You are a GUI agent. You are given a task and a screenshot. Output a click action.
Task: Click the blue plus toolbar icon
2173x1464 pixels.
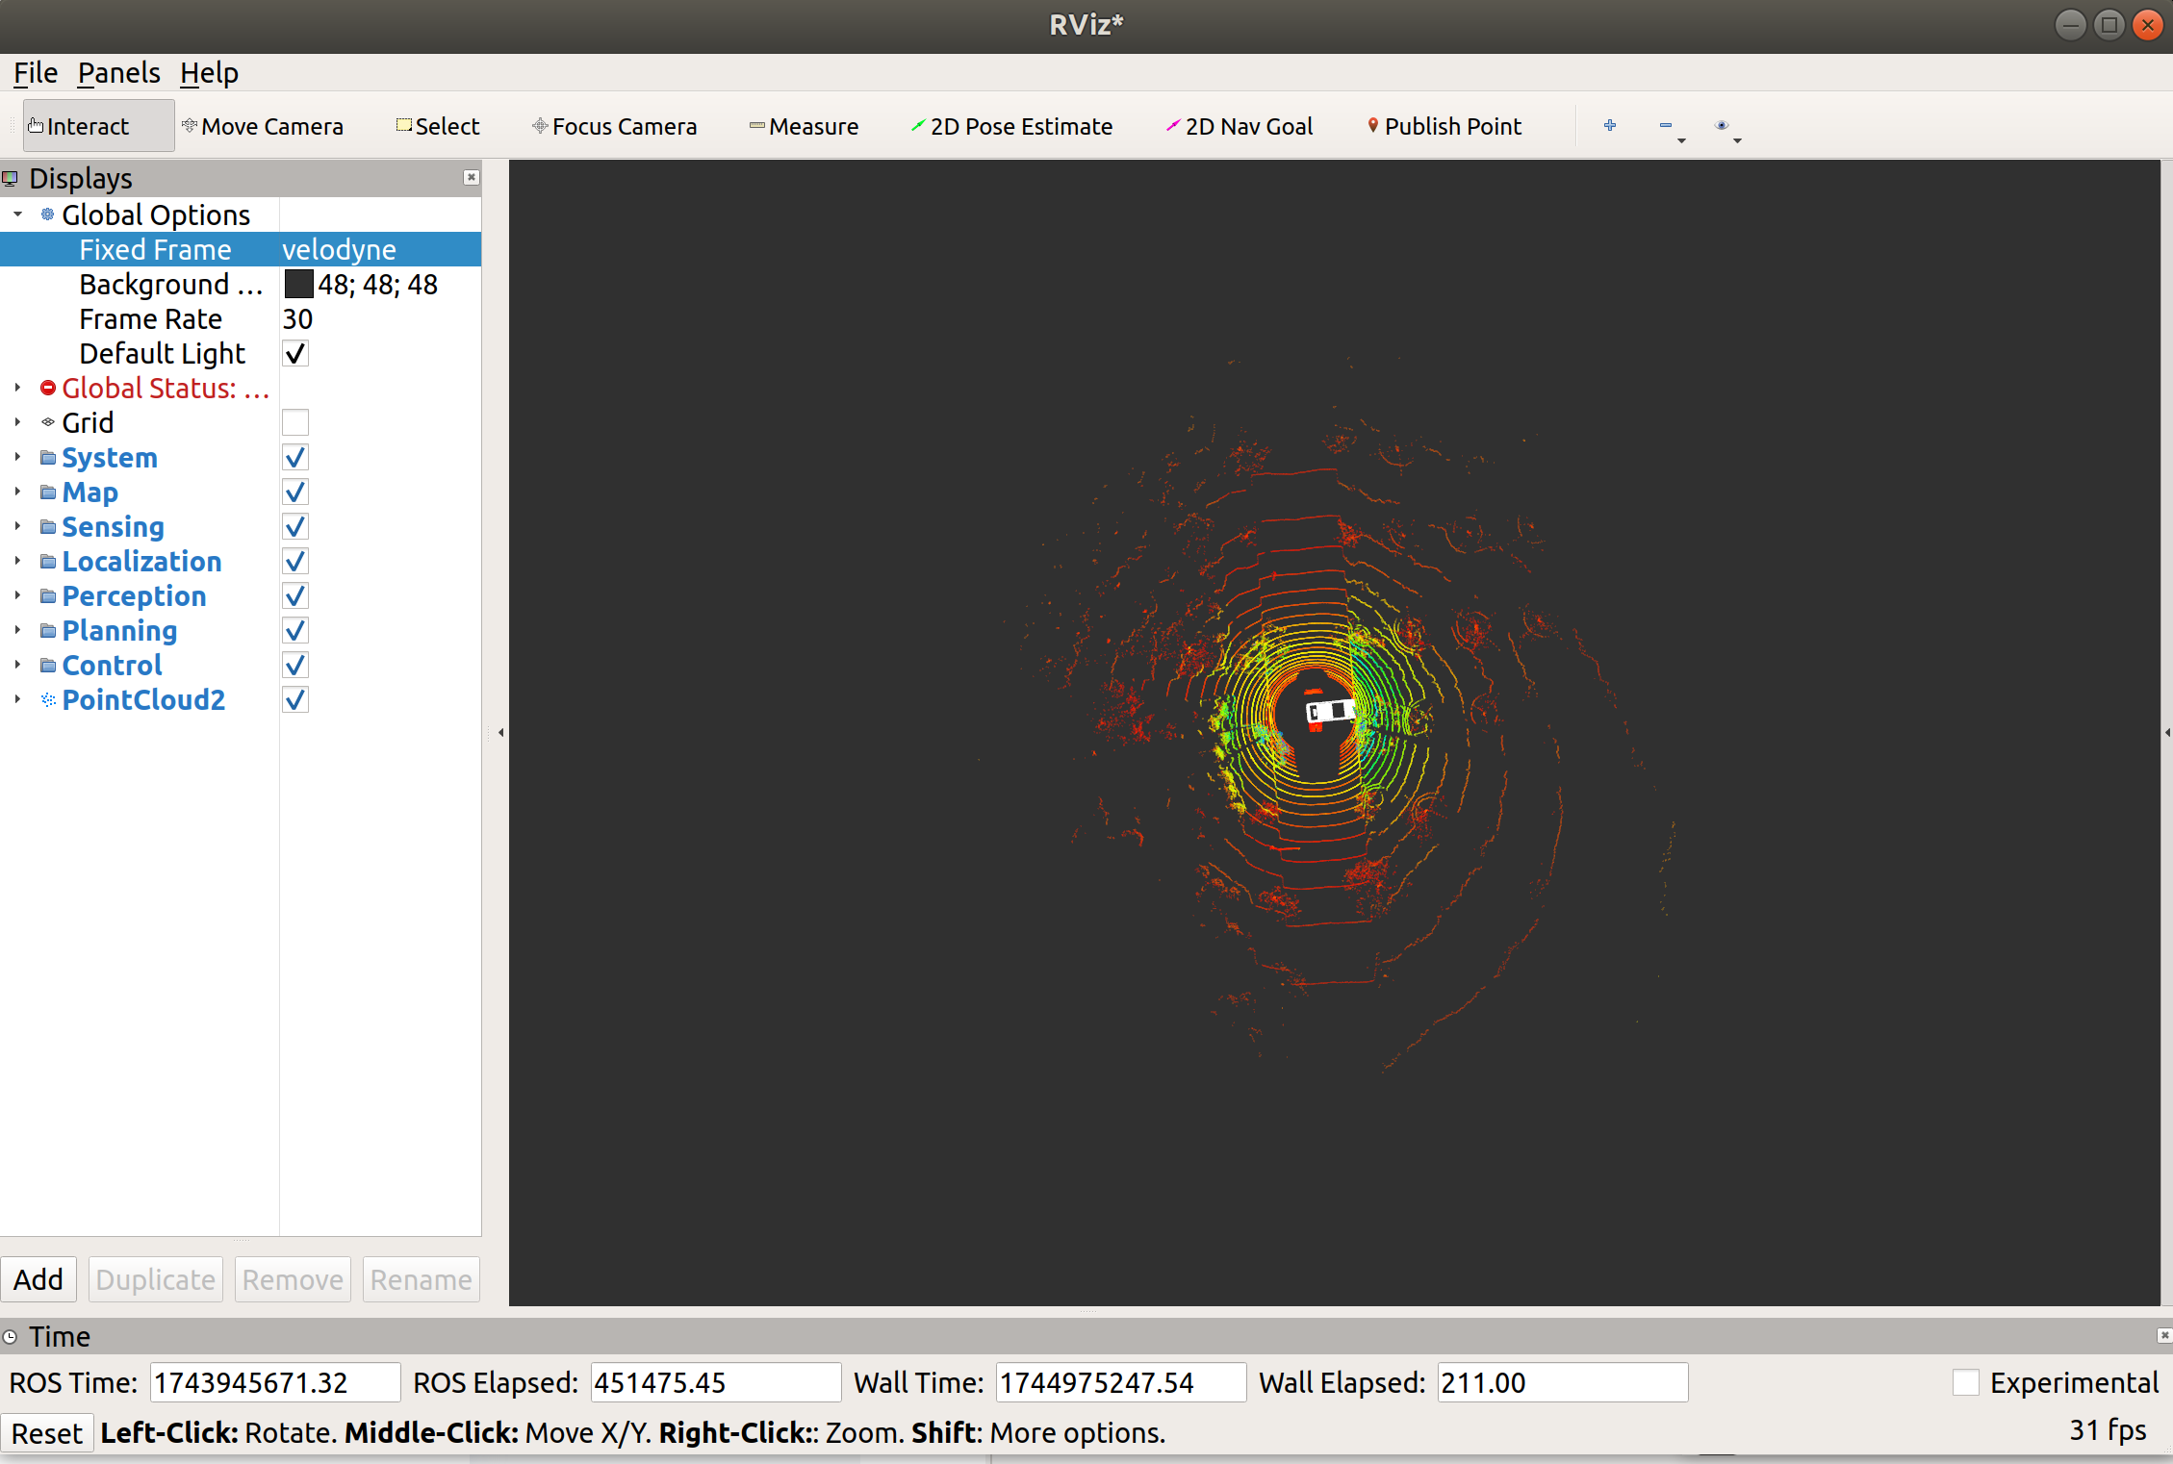(1610, 125)
